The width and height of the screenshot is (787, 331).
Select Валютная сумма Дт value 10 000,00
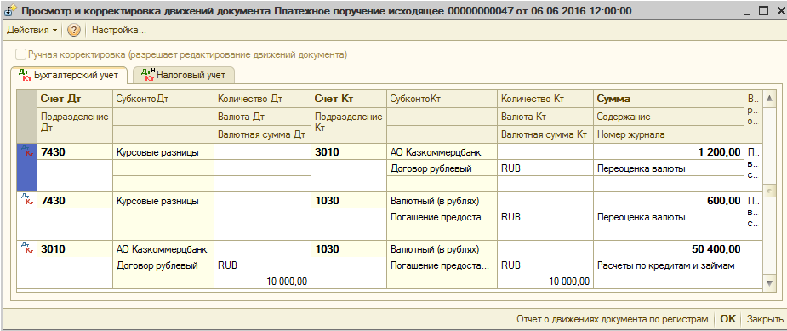(263, 282)
